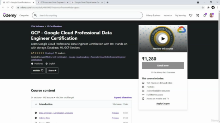Close the GCP Associate Cloud Engineer tab
Screen dimensions: 220x123
(68, 2)
